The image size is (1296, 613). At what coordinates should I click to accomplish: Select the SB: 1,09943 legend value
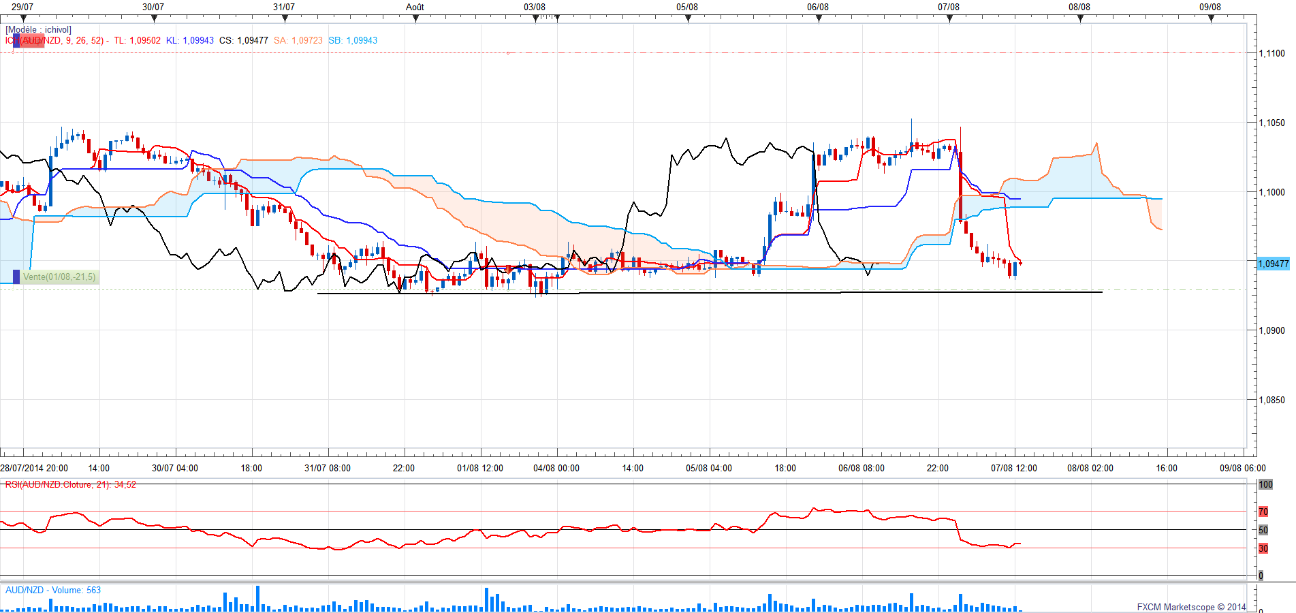click(352, 41)
